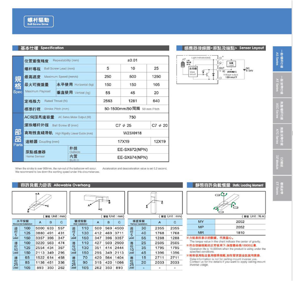Viewport: 293px width, 281px height.
Task: Select outside sensor model EE-SX672(NPN)
Action: pos(132,150)
